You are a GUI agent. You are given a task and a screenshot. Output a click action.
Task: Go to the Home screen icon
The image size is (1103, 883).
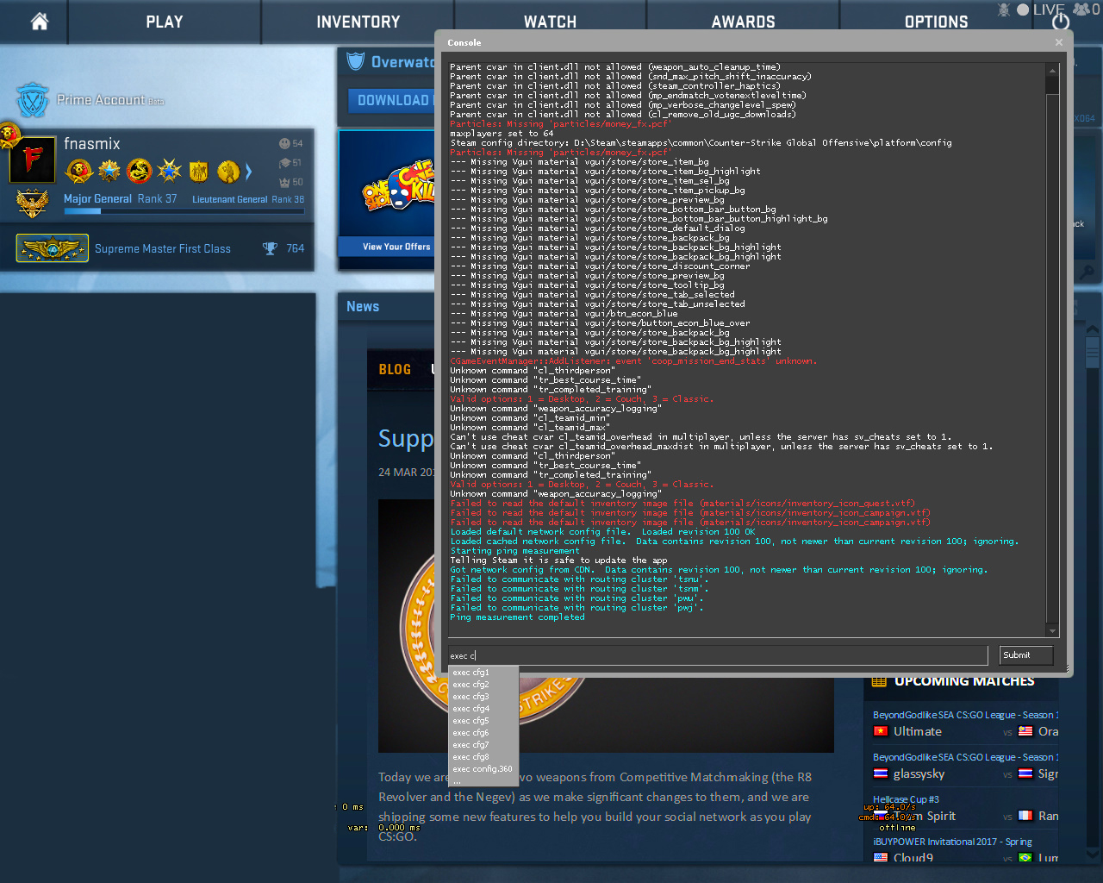[40, 22]
